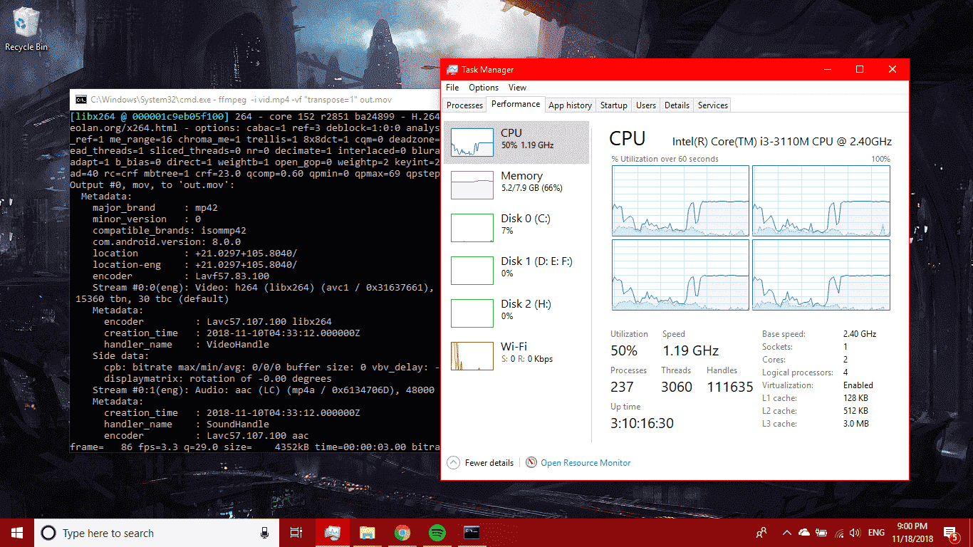Open the Wi-Fi network tray icon
The width and height of the screenshot is (973, 547).
[x=838, y=533]
